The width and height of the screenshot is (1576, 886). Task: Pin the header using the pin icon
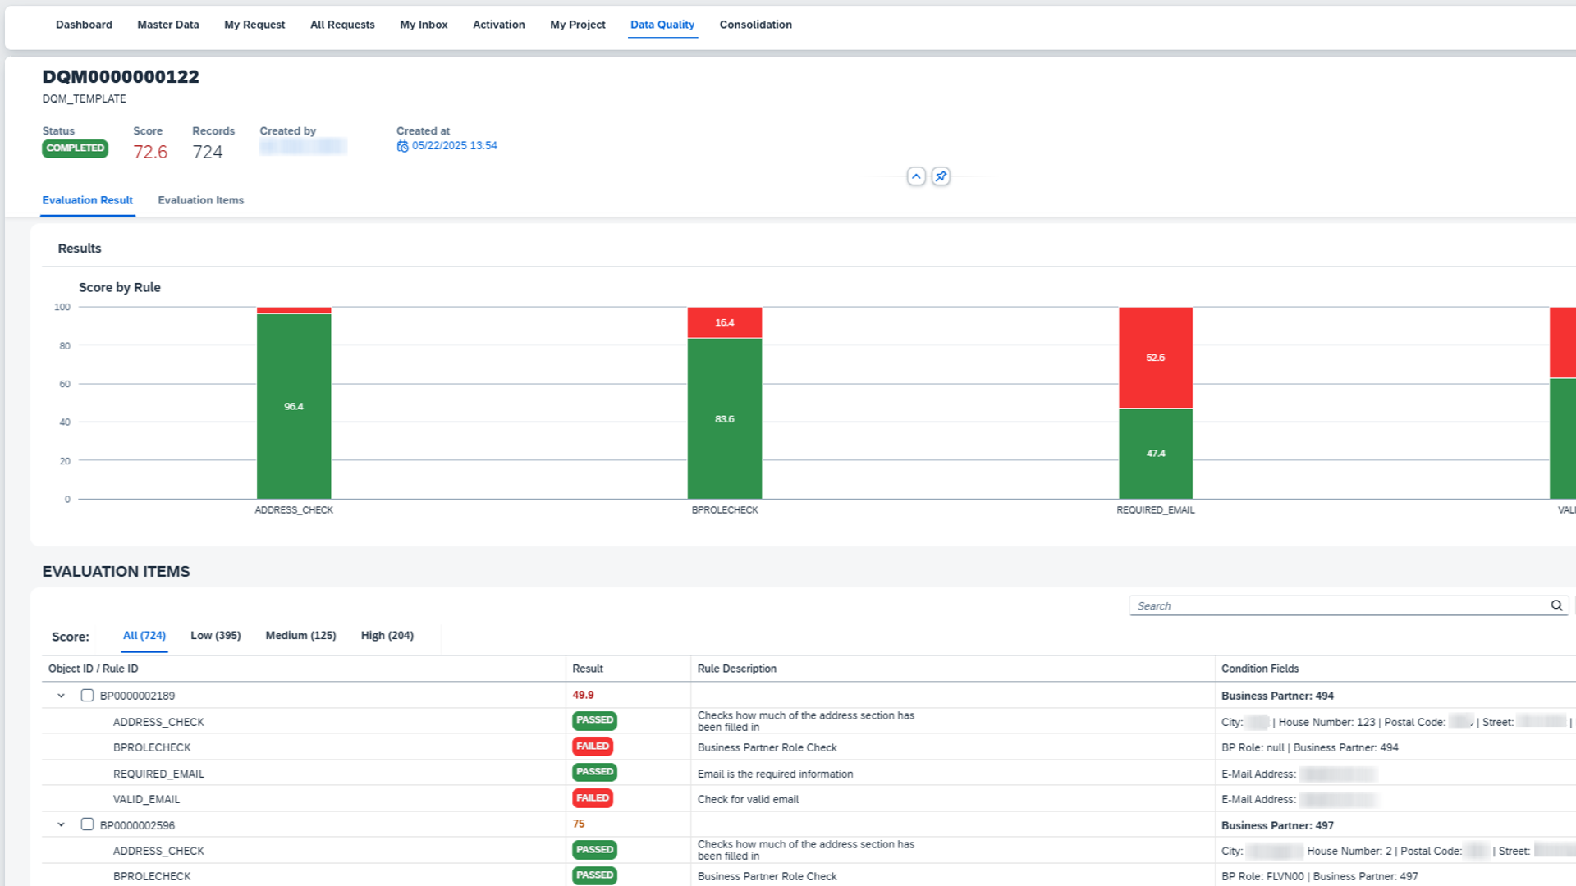click(x=941, y=176)
